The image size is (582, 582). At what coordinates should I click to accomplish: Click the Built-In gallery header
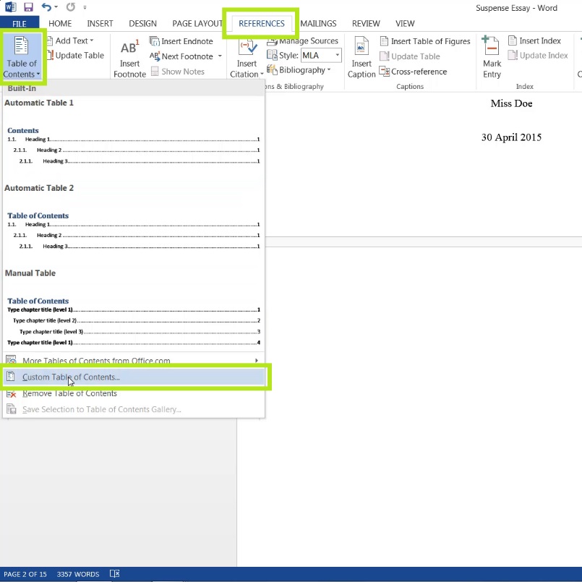pyautogui.click(x=133, y=88)
